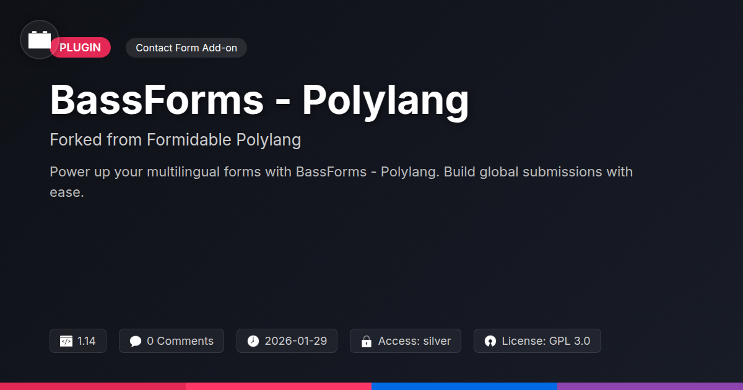The width and height of the screenshot is (743, 390).
Task: Click the clock date icon
Action: [x=253, y=341]
